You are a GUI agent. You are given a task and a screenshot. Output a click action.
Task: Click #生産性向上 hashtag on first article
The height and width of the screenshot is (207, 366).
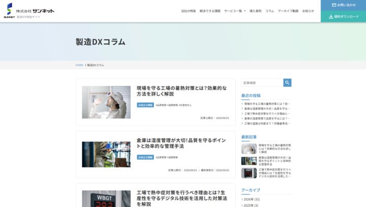point(185,105)
